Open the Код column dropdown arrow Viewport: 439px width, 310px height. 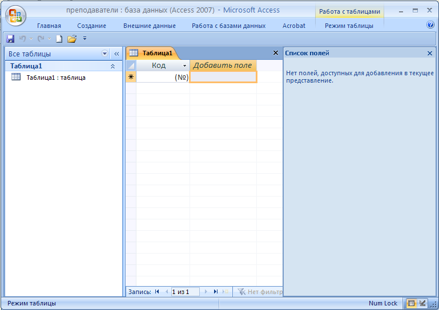click(184, 66)
